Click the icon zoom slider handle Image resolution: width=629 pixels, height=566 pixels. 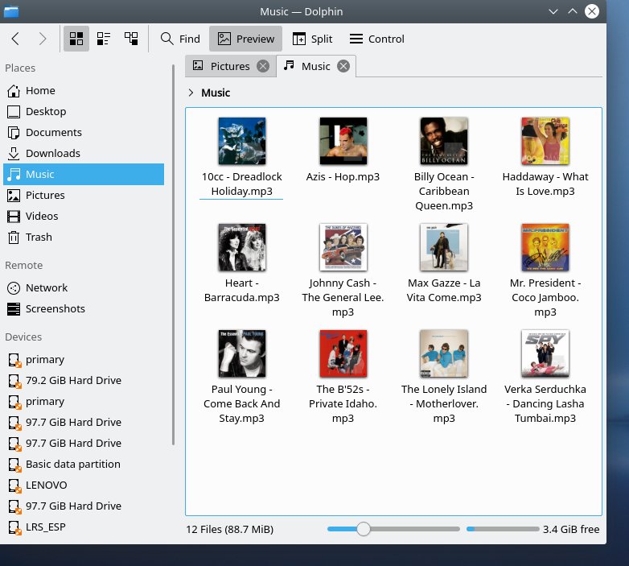(x=364, y=529)
